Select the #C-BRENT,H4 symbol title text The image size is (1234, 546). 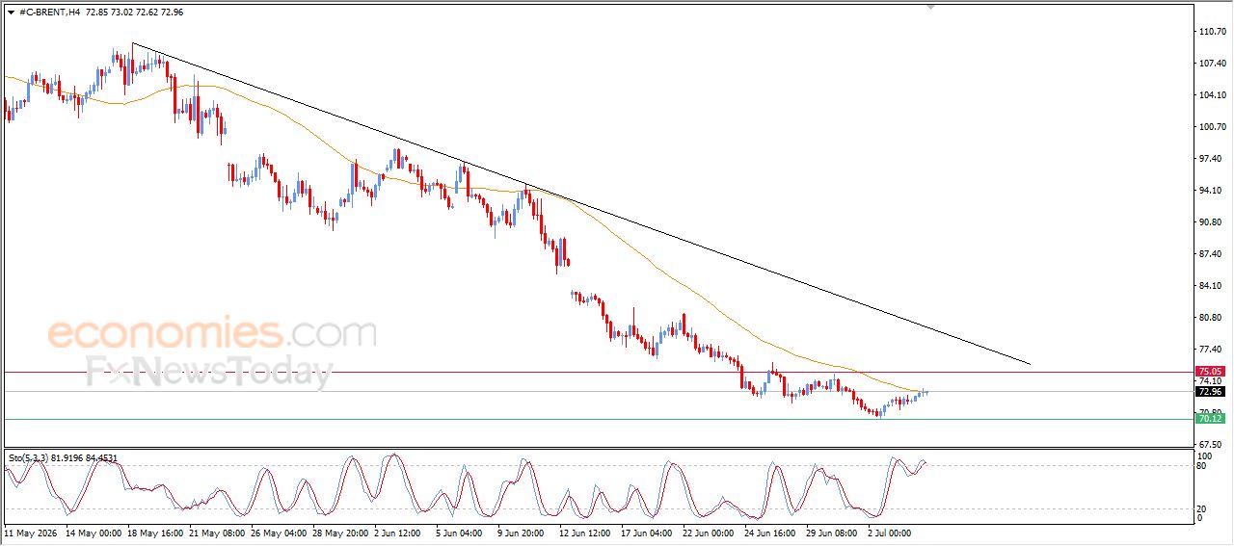49,12
